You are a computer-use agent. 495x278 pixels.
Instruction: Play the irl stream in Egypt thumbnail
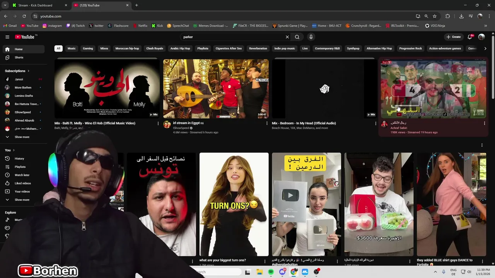(216, 89)
